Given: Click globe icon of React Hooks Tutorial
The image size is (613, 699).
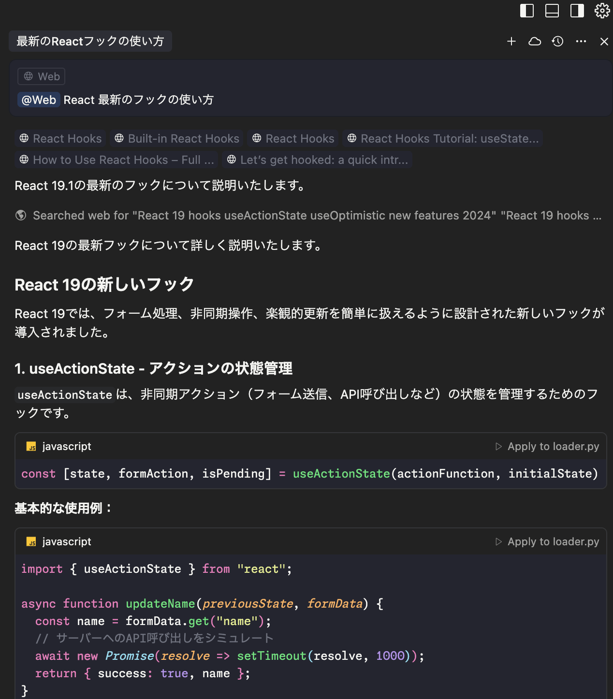Looking at the screenshot, I should tap(352, 138).
